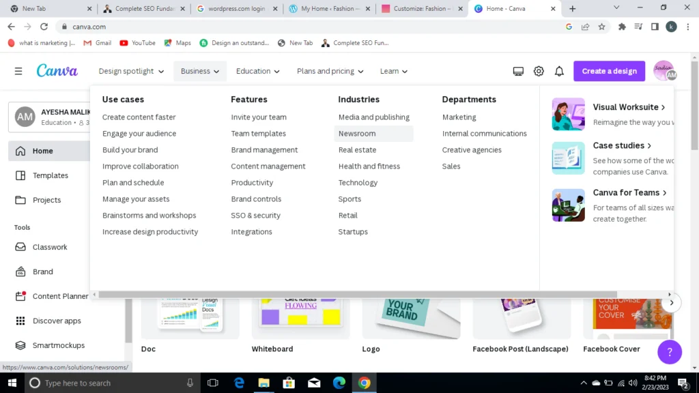Image resolution: width=699 pixels, height=393 pixels.
Task: Open the Logo design thumbnail
Action: point(411,319)
